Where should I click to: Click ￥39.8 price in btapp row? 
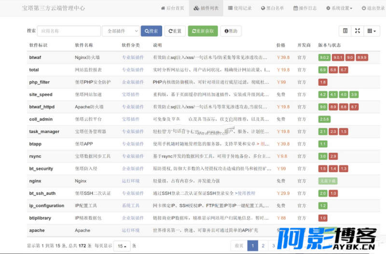tap(283, 144)
